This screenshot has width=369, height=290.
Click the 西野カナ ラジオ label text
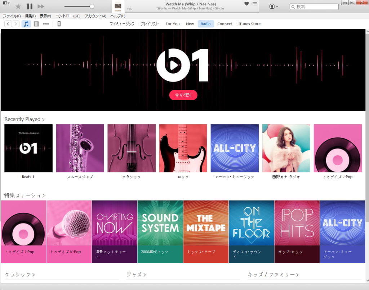pos(286,177)
